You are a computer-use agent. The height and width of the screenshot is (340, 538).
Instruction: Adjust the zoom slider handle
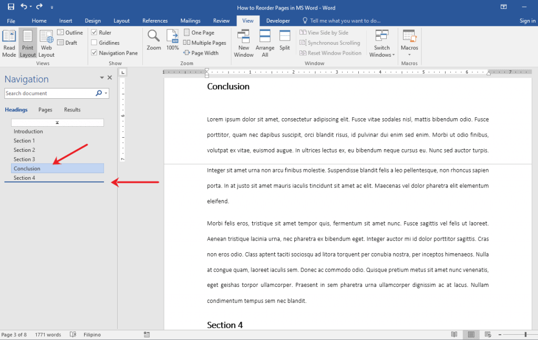tap(525, 335)
